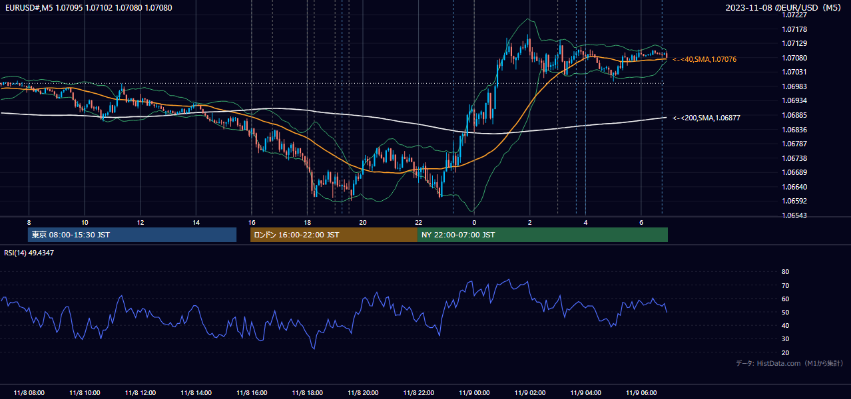The width and height of the screenshot is (851, 399).
Task: Click price axis value 1.06836
Action: 794,130
